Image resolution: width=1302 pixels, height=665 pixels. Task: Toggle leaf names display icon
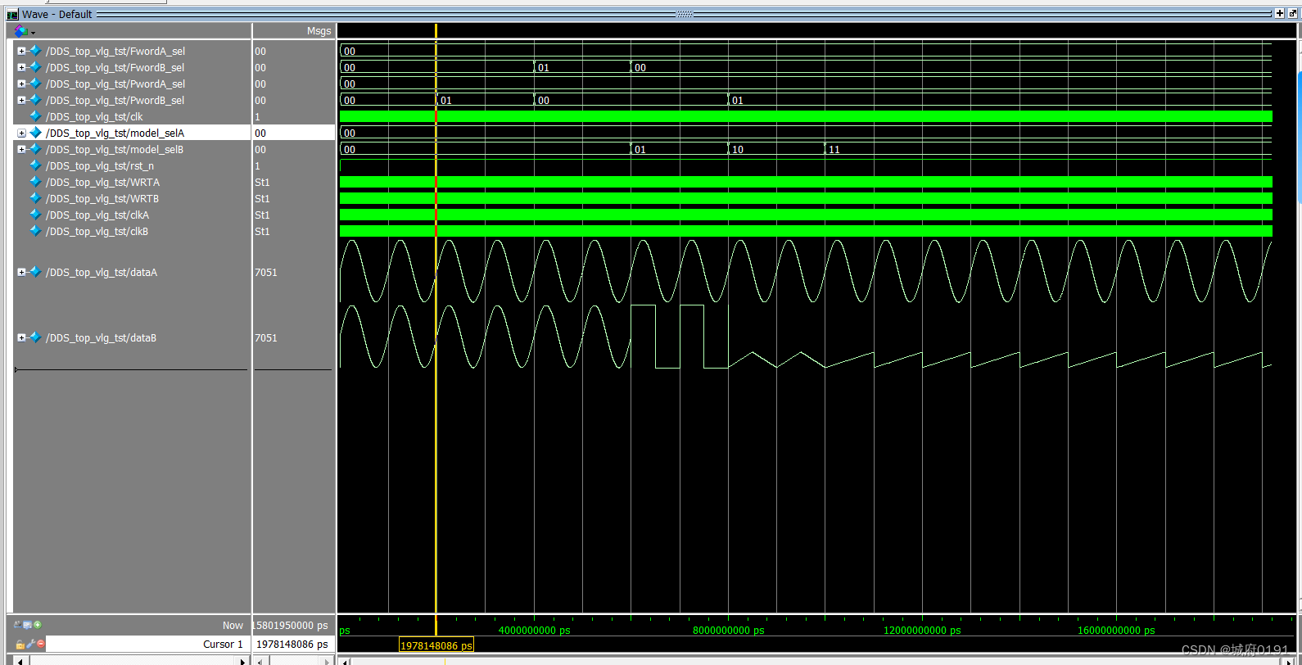tap(18, 624)
